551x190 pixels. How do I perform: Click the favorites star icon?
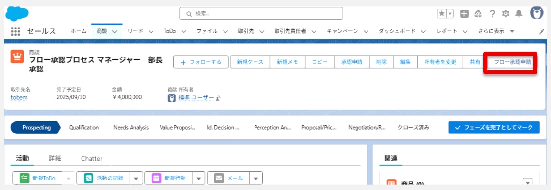(442, 14)
